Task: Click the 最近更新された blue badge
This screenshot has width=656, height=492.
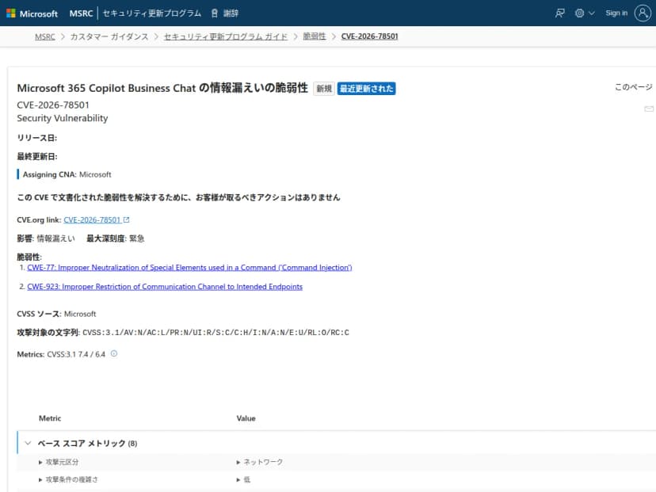Action: coord(367,89)
